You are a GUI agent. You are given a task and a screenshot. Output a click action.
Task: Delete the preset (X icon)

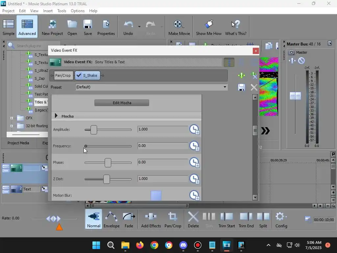254,87
